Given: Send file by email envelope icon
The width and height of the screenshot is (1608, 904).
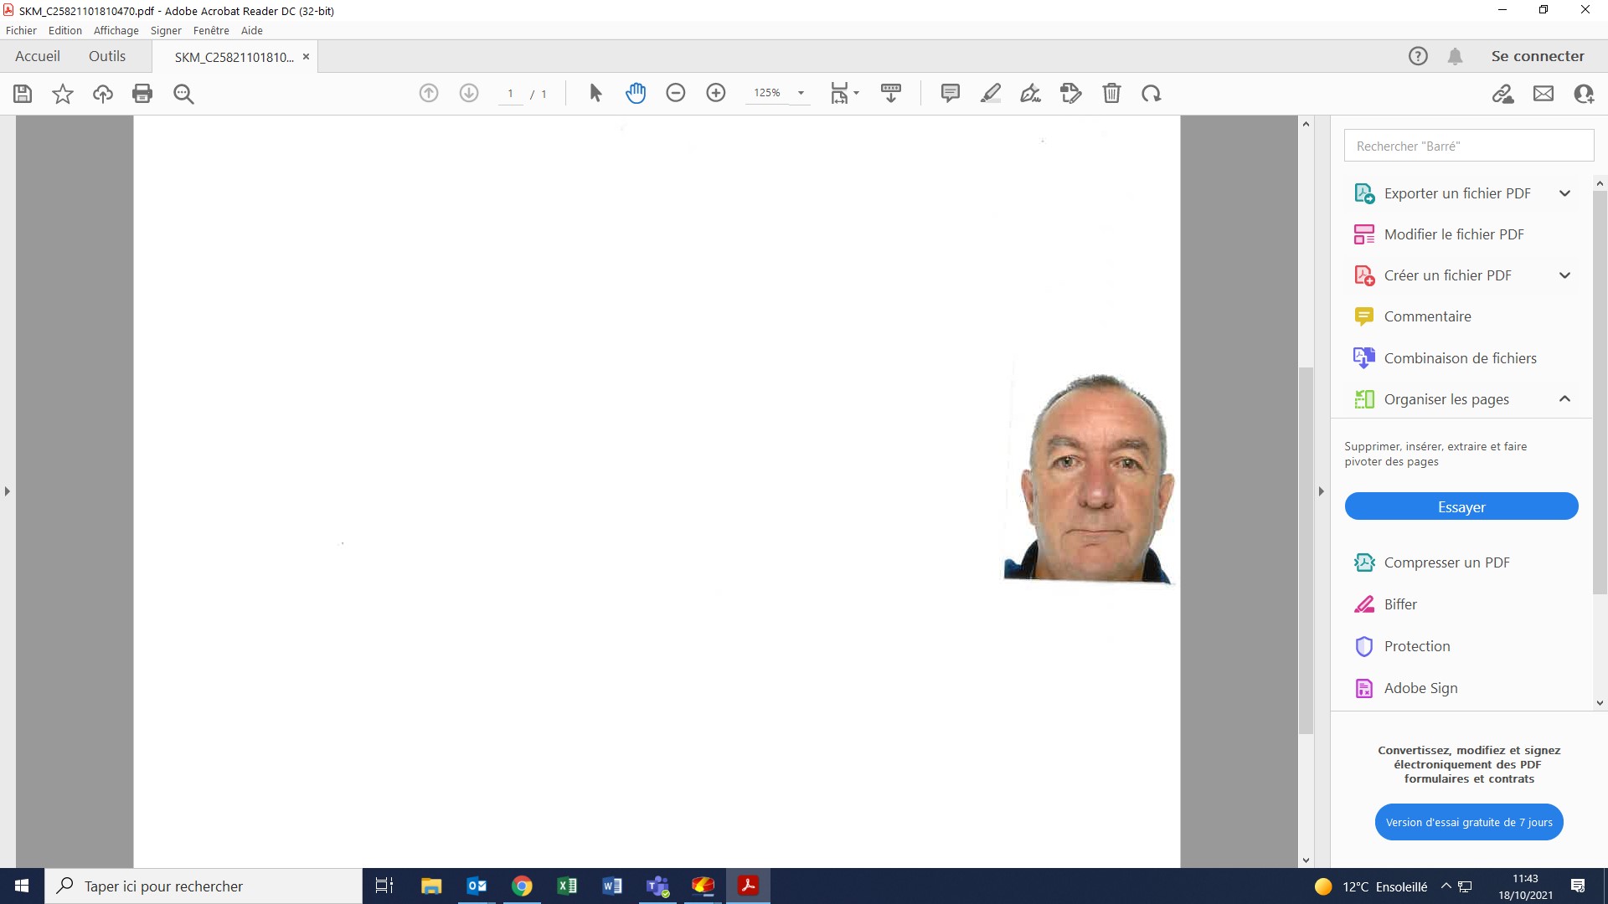Looking at the screenshot, I should (x=1544, y=94).
